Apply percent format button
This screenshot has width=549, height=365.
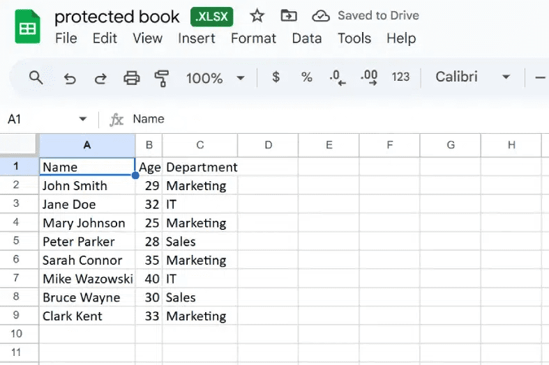click(x=307, y=77)
